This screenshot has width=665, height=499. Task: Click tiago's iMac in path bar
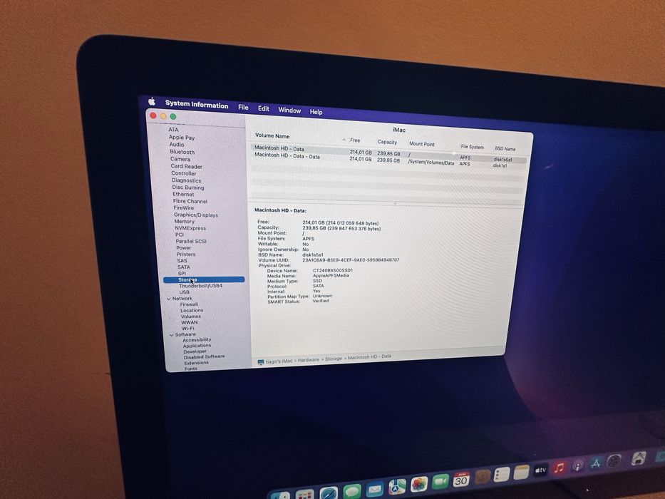pos(279,361)
